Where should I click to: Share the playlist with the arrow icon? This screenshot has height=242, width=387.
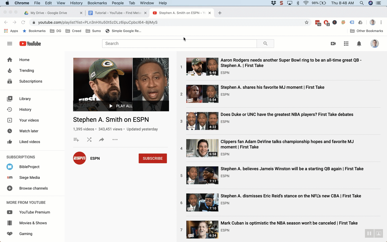[102, 140]
